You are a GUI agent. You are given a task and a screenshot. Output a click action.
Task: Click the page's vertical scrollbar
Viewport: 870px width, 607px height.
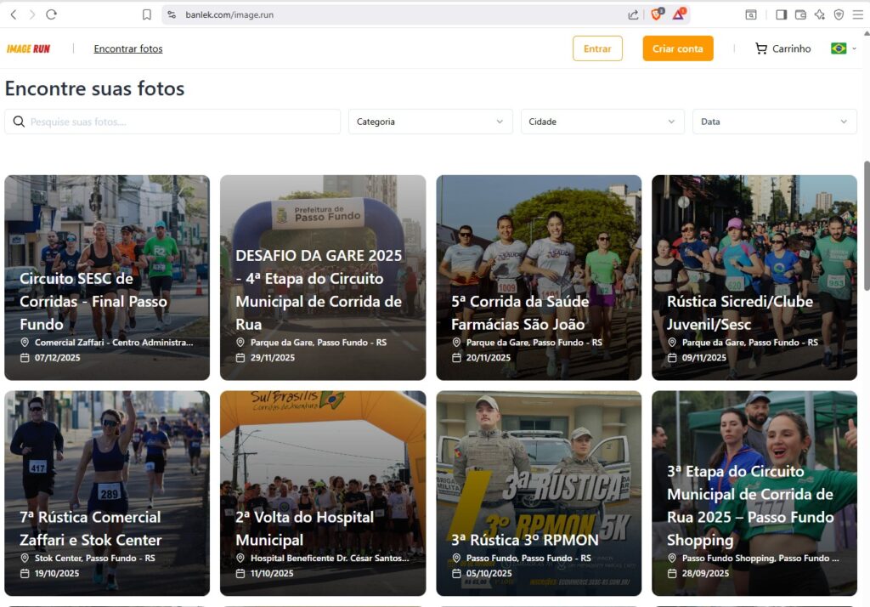click(866, 225)
